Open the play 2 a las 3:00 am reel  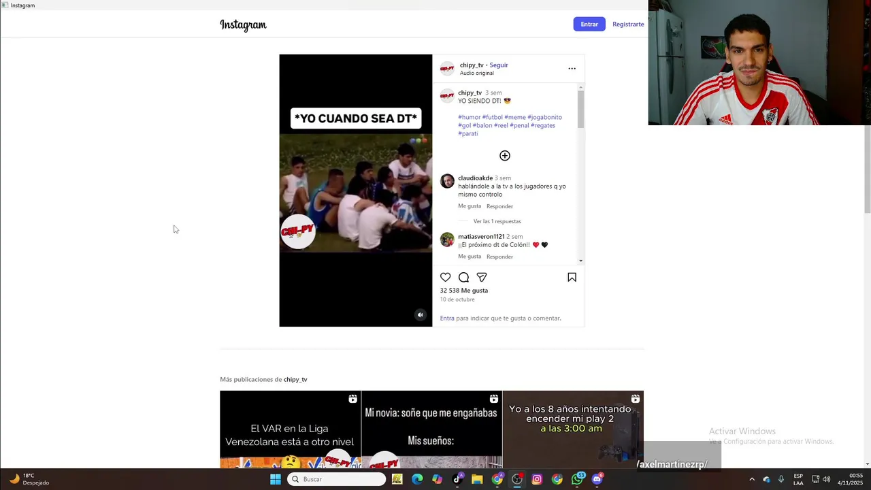coord(573,429)
